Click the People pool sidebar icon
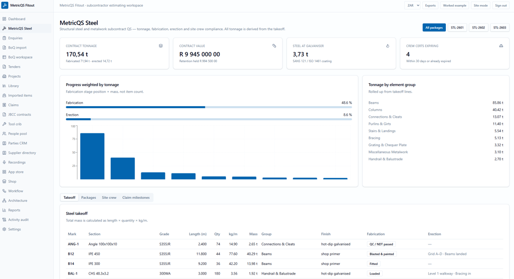Image resolution: width=514 pixels, height=279 pixels. [5, 133]
